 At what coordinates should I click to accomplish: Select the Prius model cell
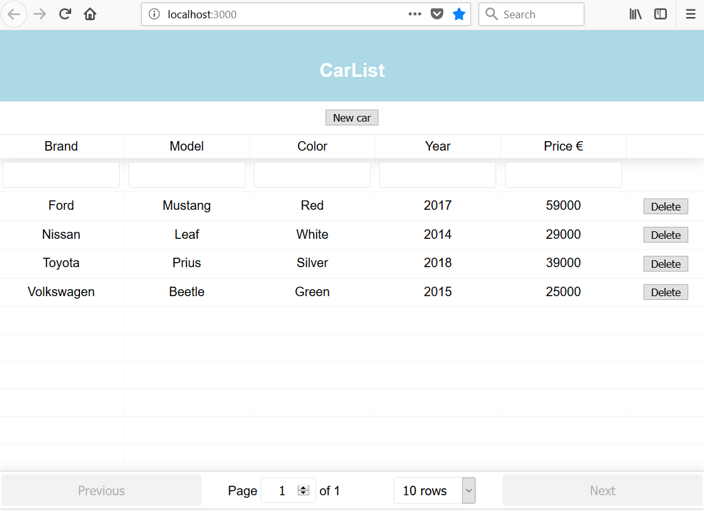(x=187, y=263)
